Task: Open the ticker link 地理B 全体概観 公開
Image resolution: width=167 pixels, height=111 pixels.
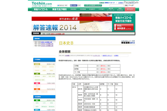Action: pyautogui.click(x=57, y=34)
